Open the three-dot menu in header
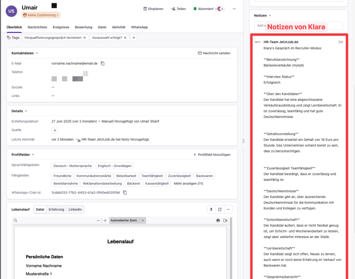The height and width of the screenshot is (279, 355). point(234,9)
